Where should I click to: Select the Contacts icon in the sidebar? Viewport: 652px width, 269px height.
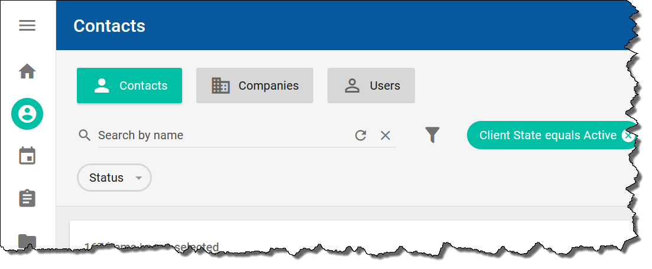tap(27, 114)
